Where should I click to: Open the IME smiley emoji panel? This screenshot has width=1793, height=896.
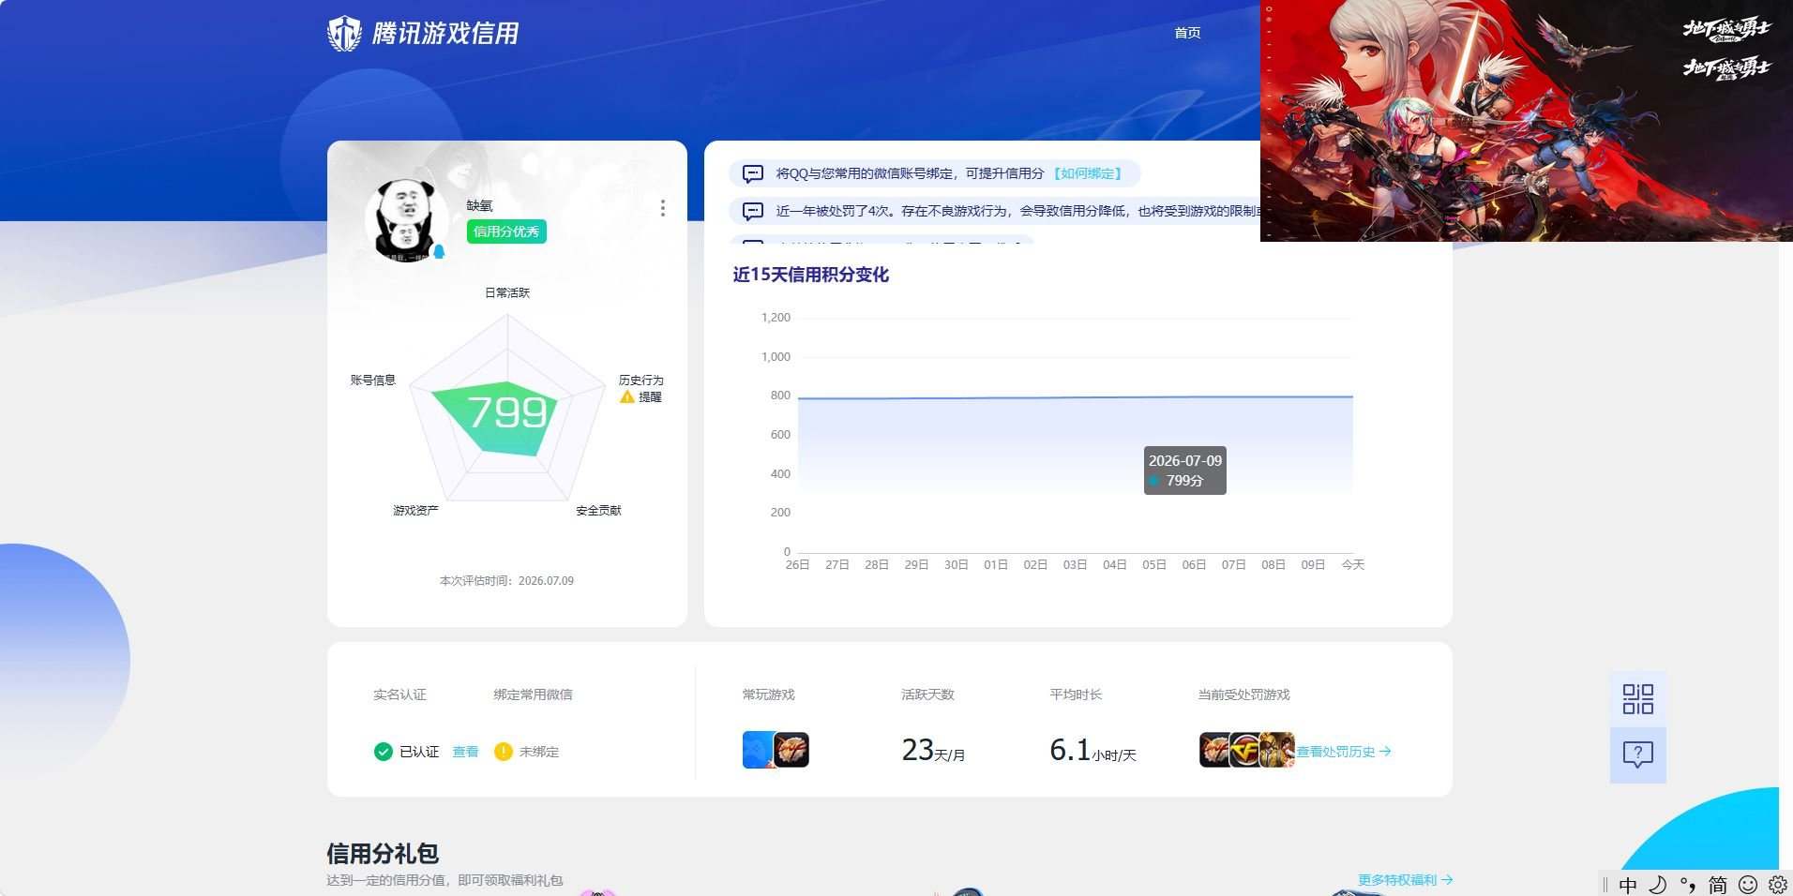[1748, 885]
